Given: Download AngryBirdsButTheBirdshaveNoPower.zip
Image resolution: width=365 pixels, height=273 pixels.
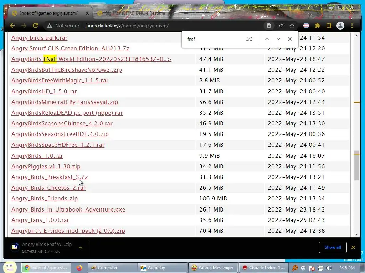Looking at the screenshot, I should pos(67,70).
